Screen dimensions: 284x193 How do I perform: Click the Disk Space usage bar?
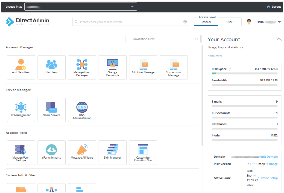coord(245,73)
